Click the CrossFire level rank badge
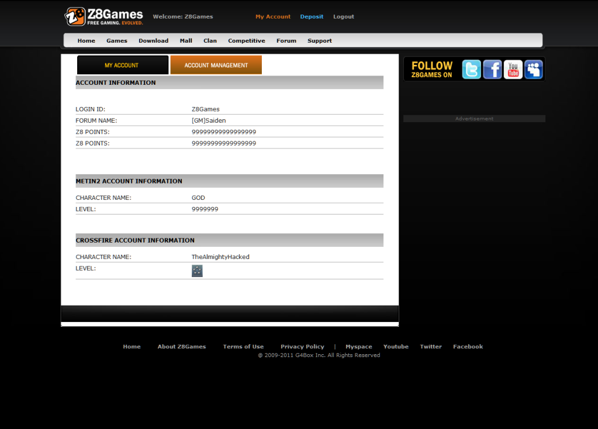Viewport: 598px width, 429px height. [x=197, y=271]
